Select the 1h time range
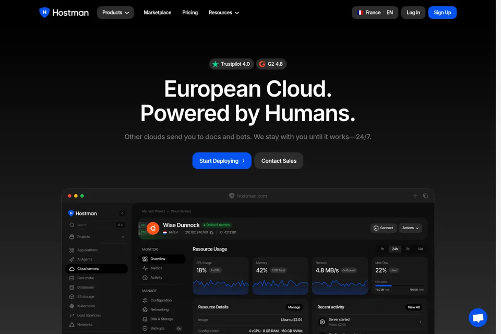Image resolution: width=501 pixels, height=334 pixels. [382, 249]
